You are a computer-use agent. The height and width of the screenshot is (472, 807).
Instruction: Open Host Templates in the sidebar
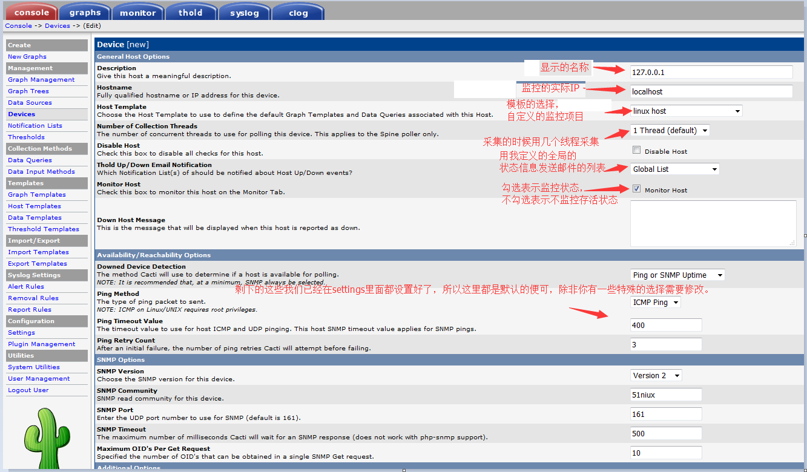coord(35,206)
